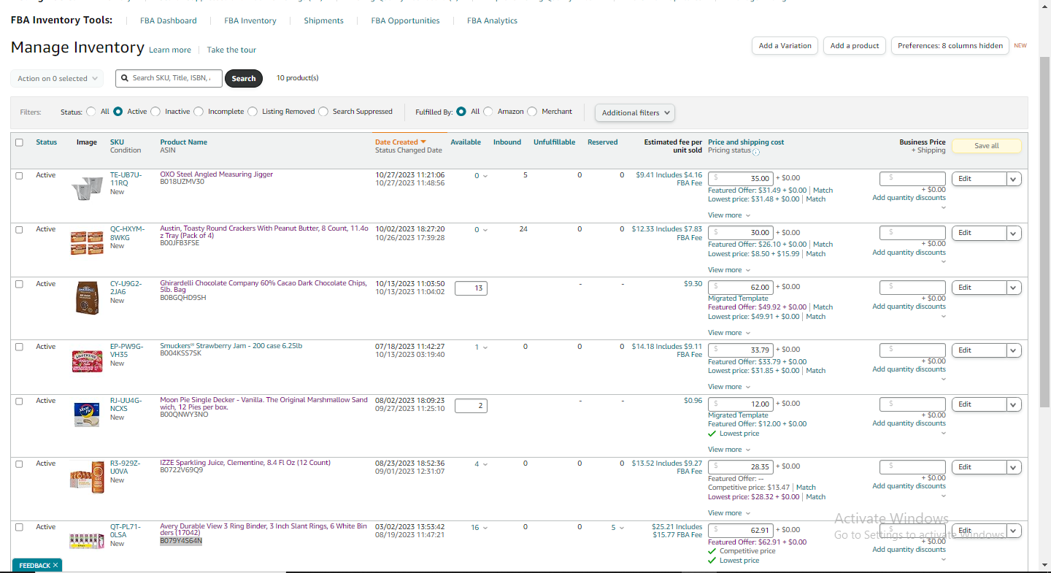Open the Learn more link

(x=170, y=50)
